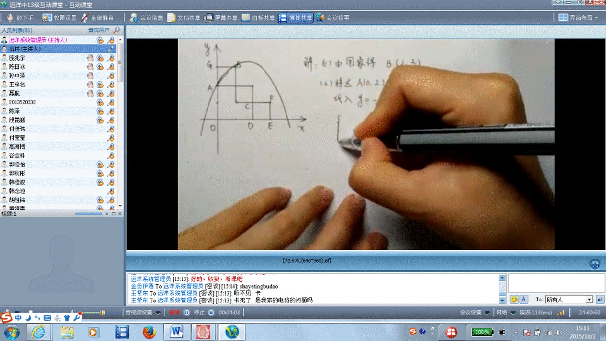Open 权限设置 permission settings

[x=60, y=18]
